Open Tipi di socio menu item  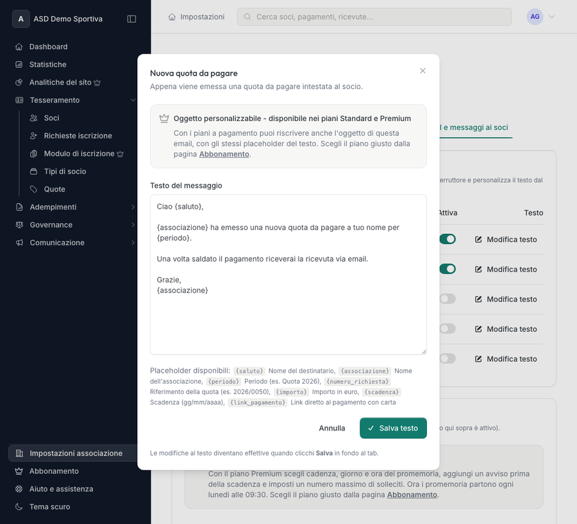pyautogui.click(x=65, y=172)
